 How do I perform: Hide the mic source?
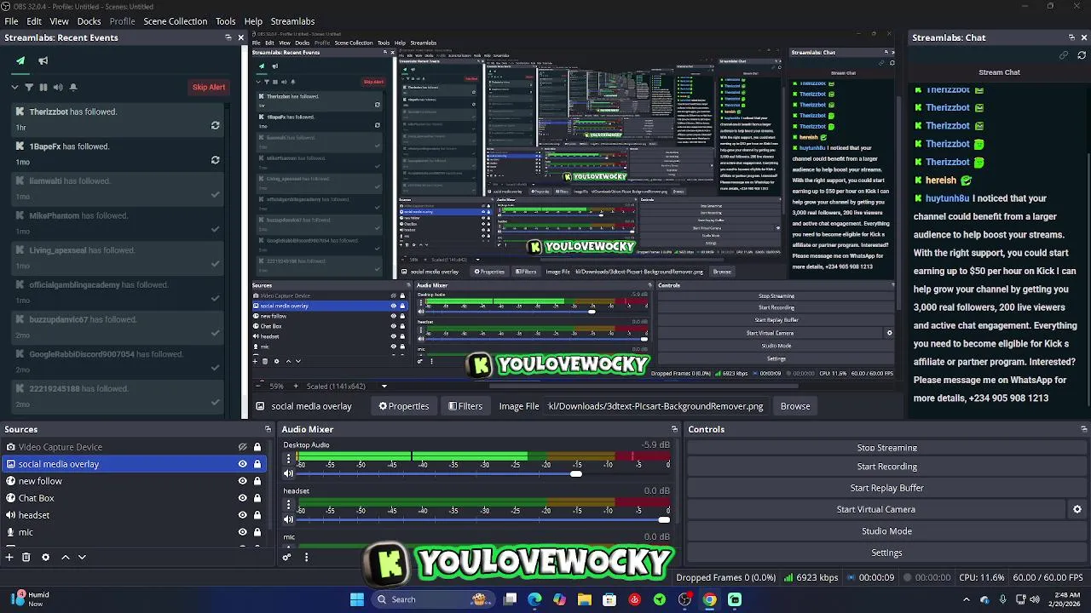(242, 532)
